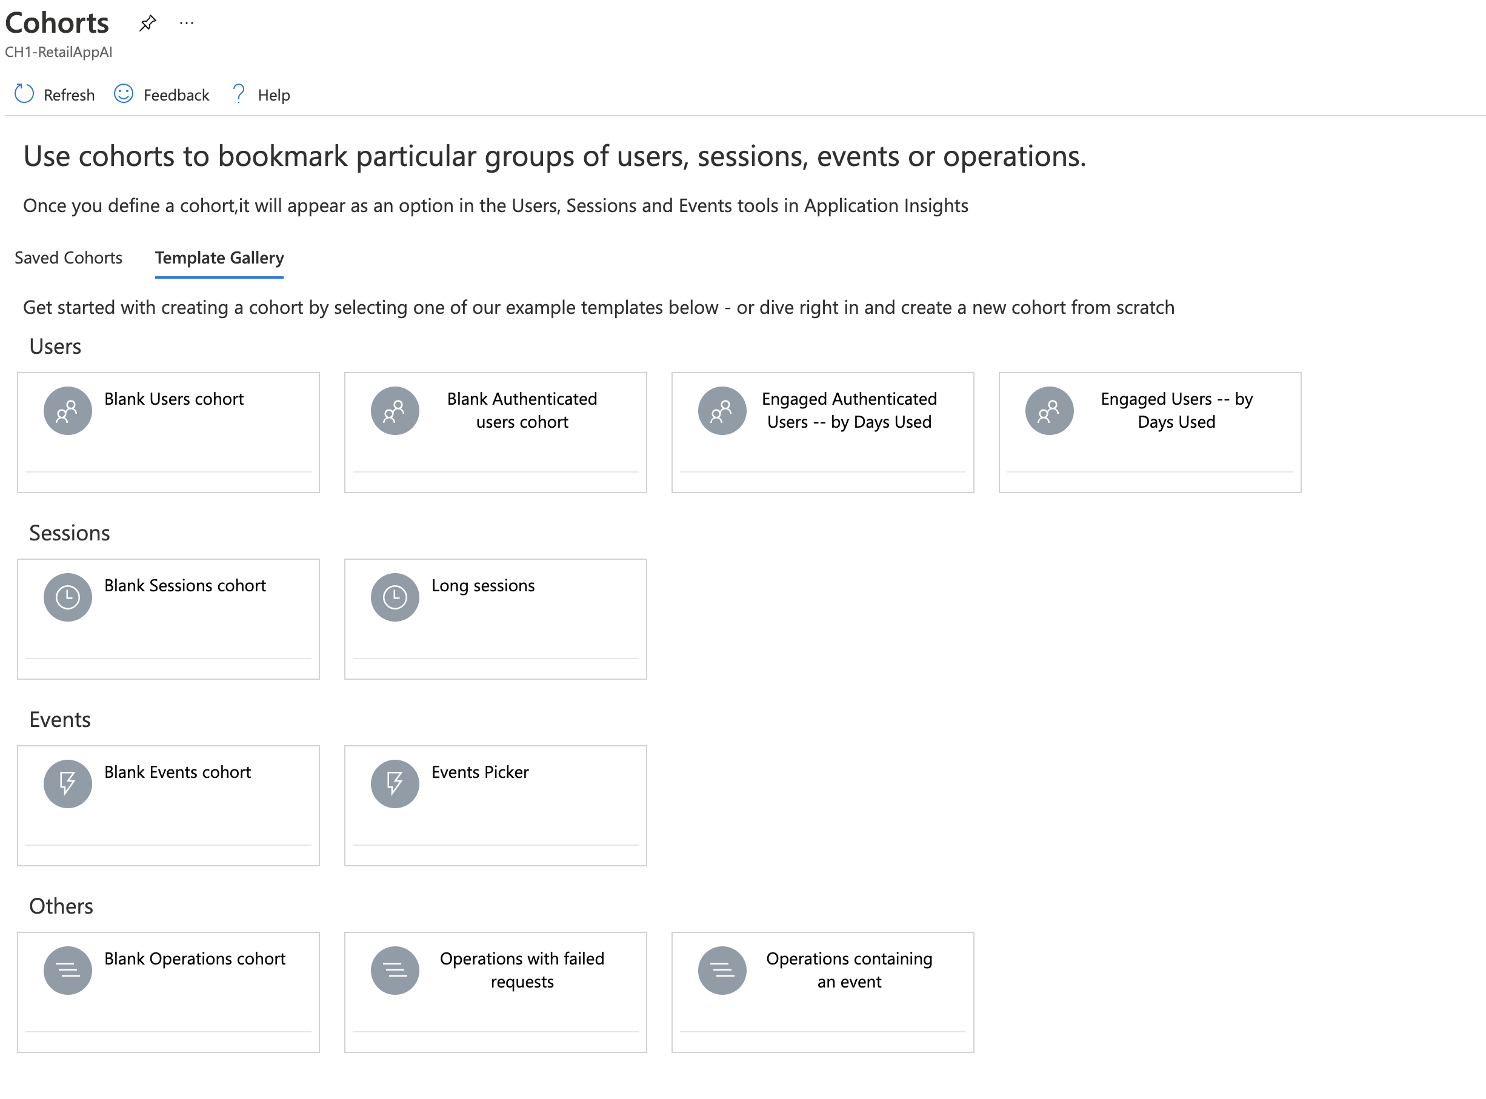Screen dimensions: 1486x1099
Task: Click the Blank Operations cohort icon
Action: [67, 970]
